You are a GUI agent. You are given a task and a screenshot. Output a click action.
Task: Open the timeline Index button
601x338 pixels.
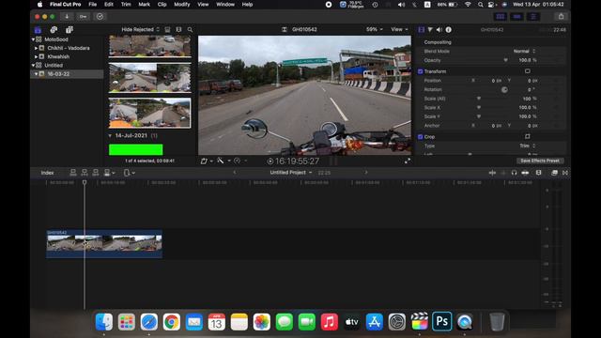coord(48,173)
